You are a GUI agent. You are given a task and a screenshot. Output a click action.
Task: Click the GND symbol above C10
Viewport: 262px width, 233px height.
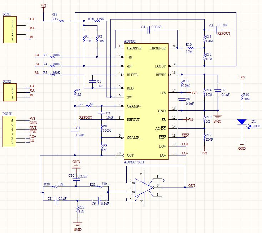[76, 167]
